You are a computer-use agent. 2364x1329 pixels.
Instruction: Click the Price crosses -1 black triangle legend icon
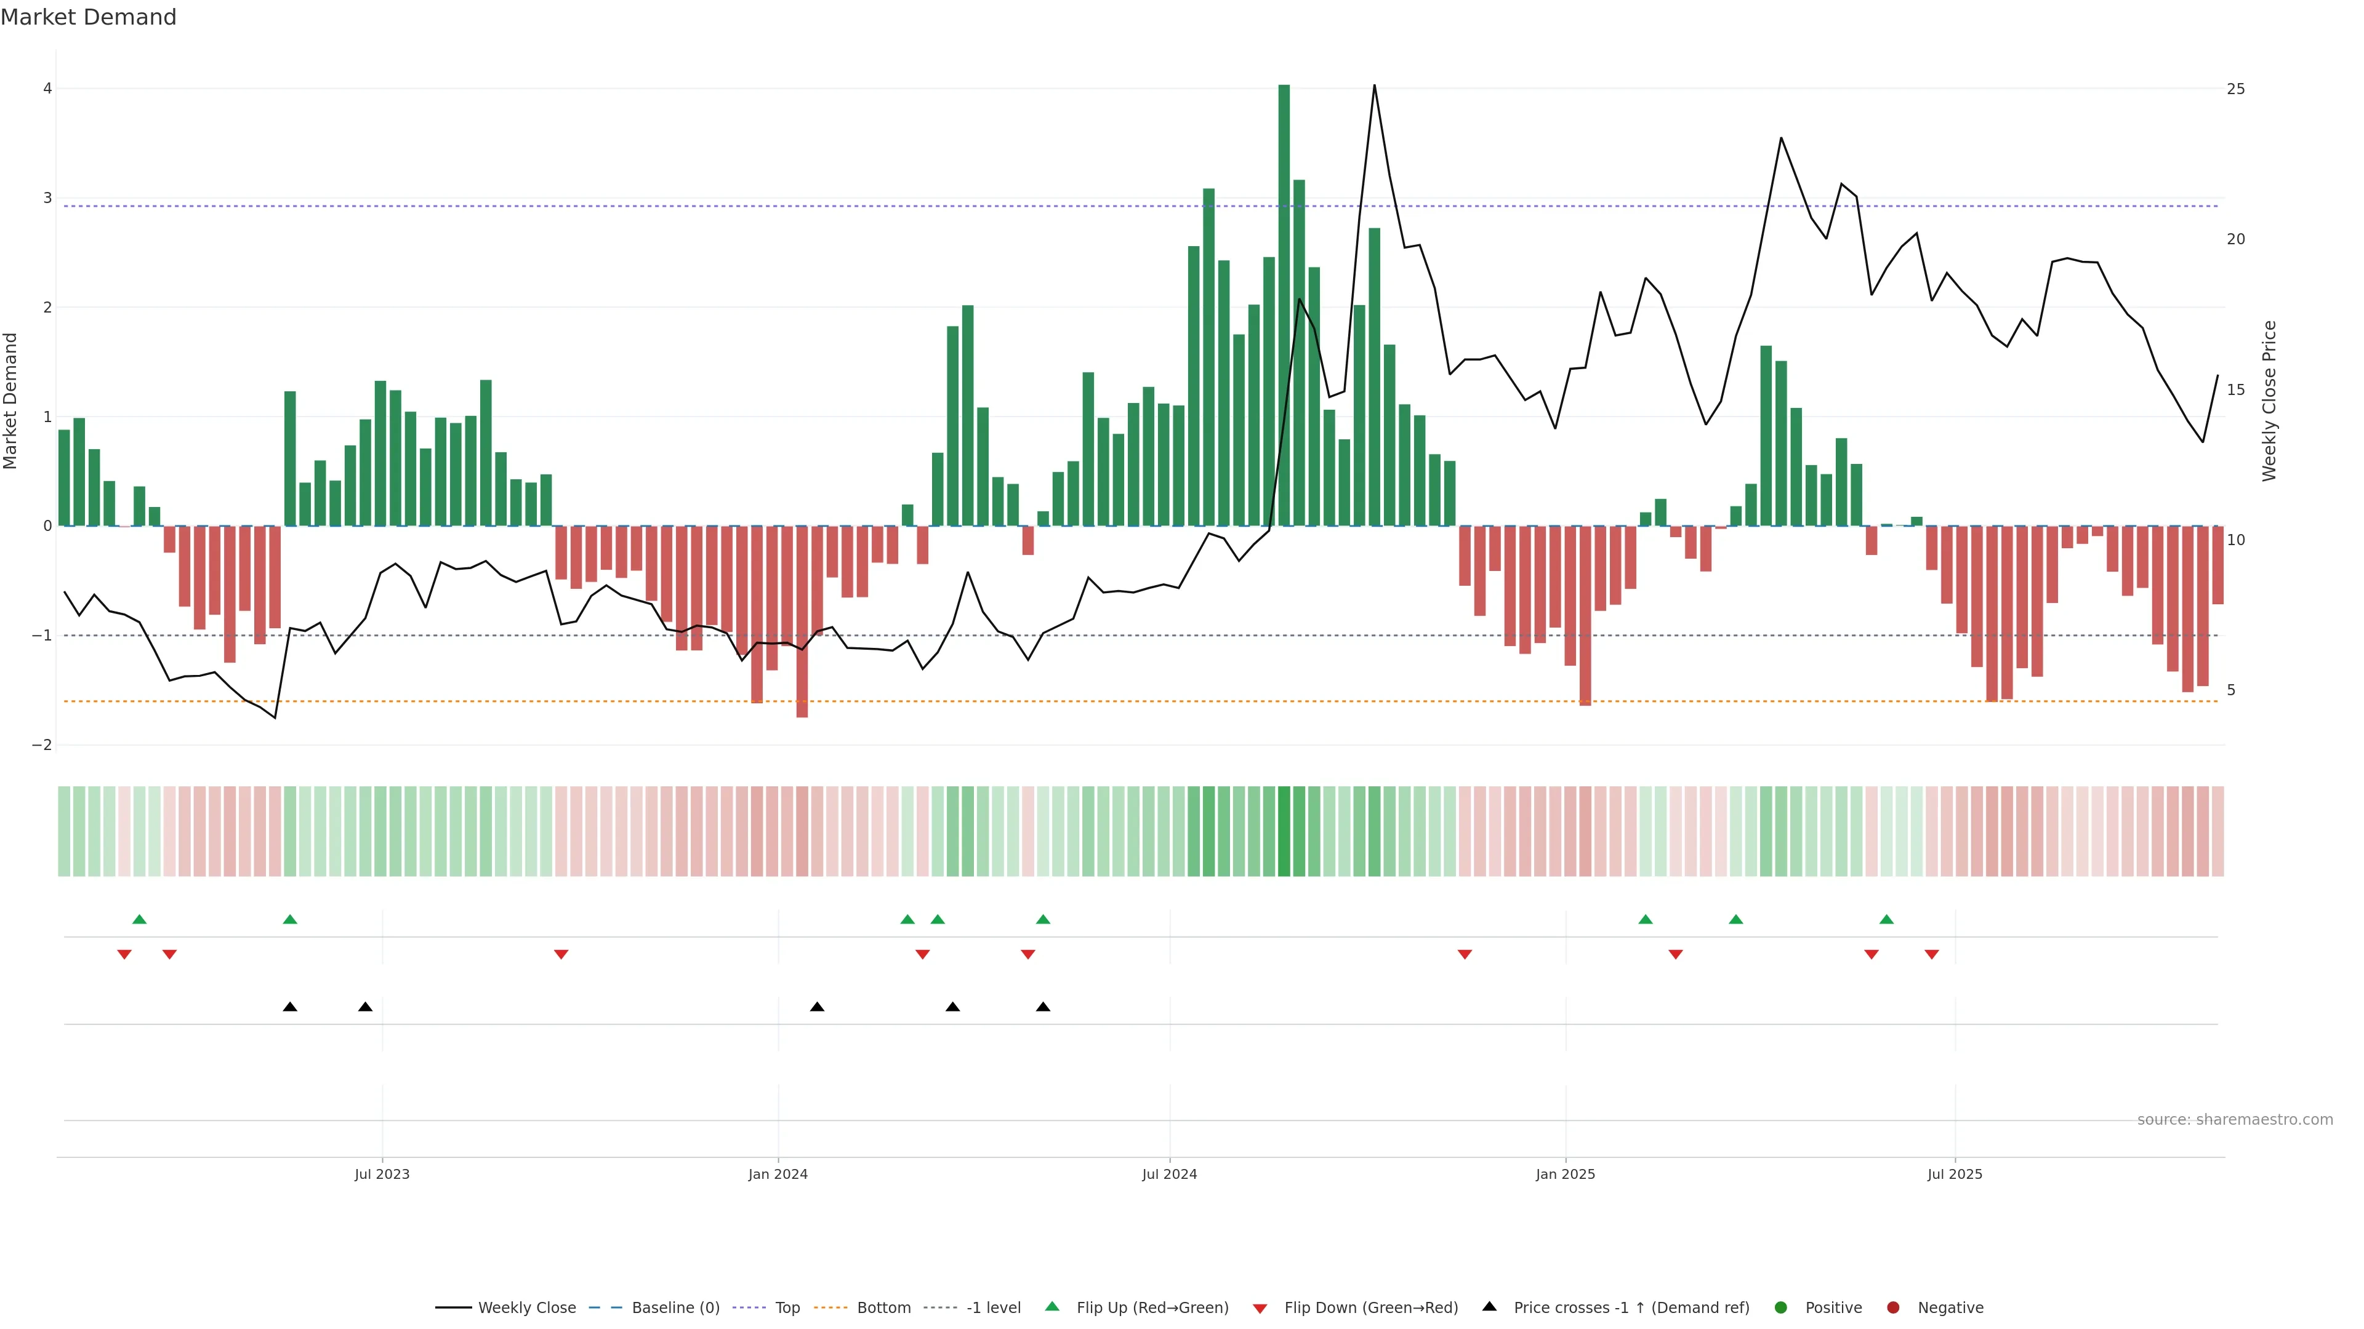[1489, 1307]
